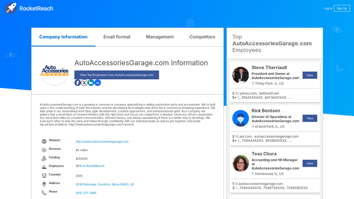354x199 pixels.
Task: Click the $5 million revenue value
Action: [x=82, y=150]
